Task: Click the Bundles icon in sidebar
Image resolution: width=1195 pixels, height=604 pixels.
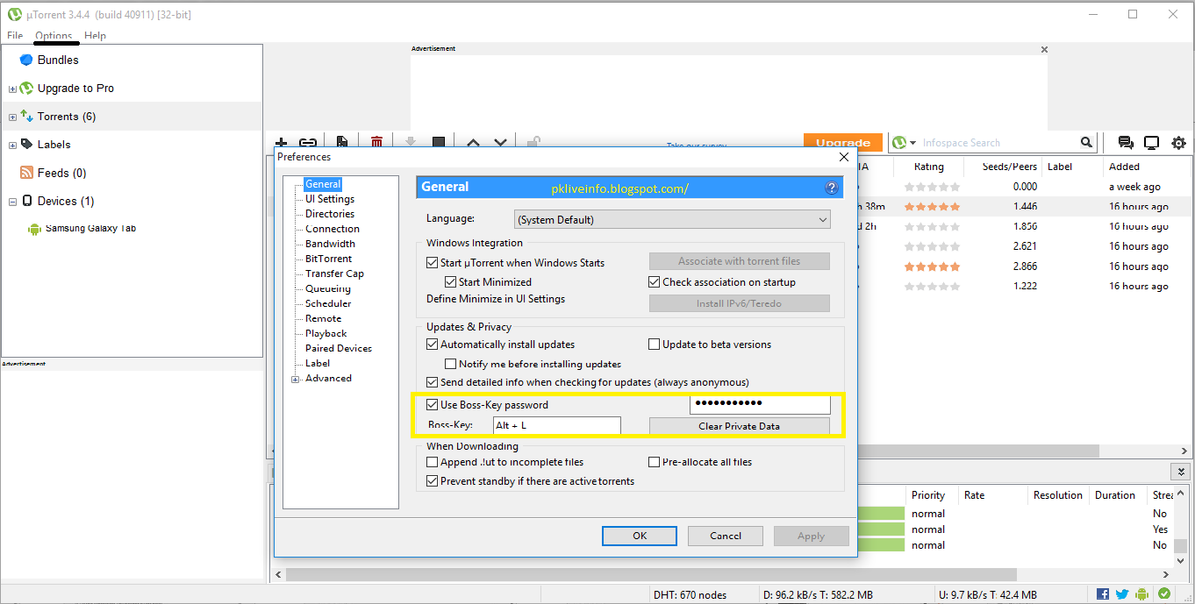Action: (26, 60)
